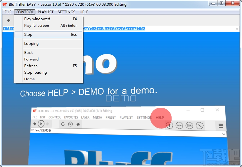This screenshot has height=167, width=242.
Task: Toggle the Looping menu option
Action: (48, 44)
